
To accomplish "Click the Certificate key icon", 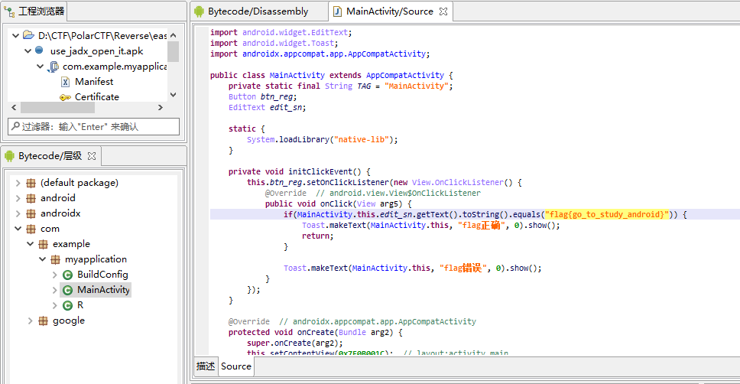I will click(65, 97).
